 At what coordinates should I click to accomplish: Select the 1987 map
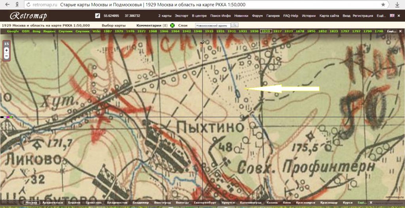[108, 31]
